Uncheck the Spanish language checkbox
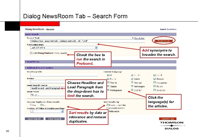Image resolution: width=198 pixels, height=137 pixels. 132,90
